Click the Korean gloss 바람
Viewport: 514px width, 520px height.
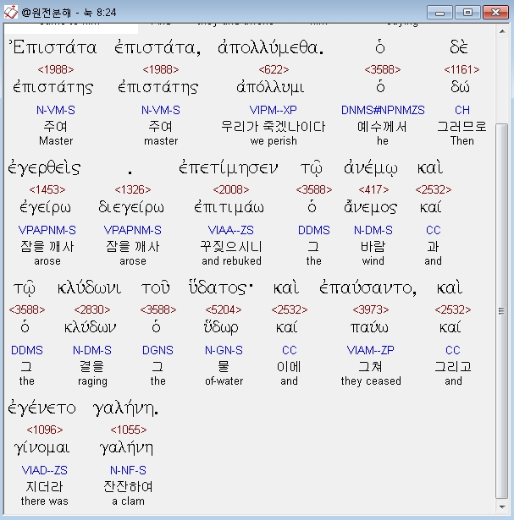373,247
